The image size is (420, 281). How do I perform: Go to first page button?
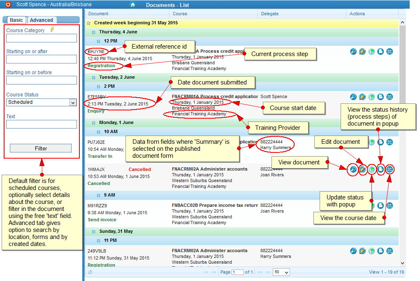tap(205, 272)
